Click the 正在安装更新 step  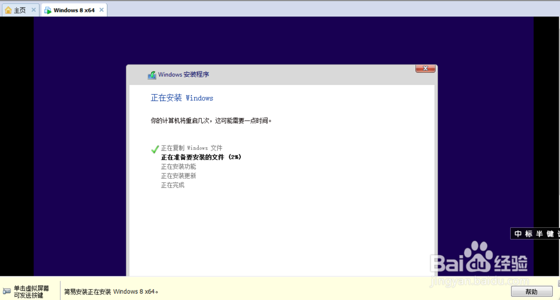179,176
